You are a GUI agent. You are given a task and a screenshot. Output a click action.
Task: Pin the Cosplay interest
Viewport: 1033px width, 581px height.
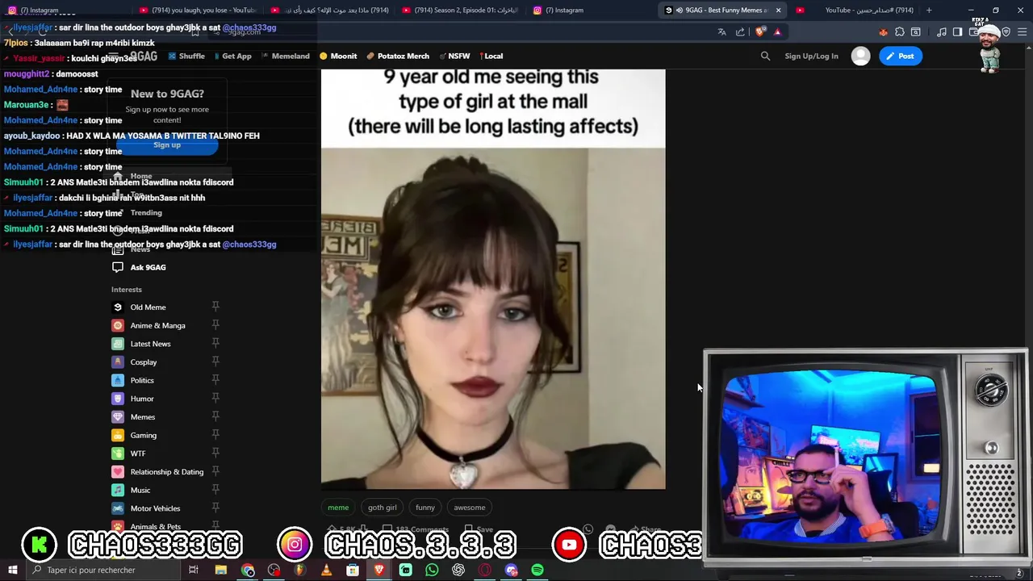pos(215,362)
